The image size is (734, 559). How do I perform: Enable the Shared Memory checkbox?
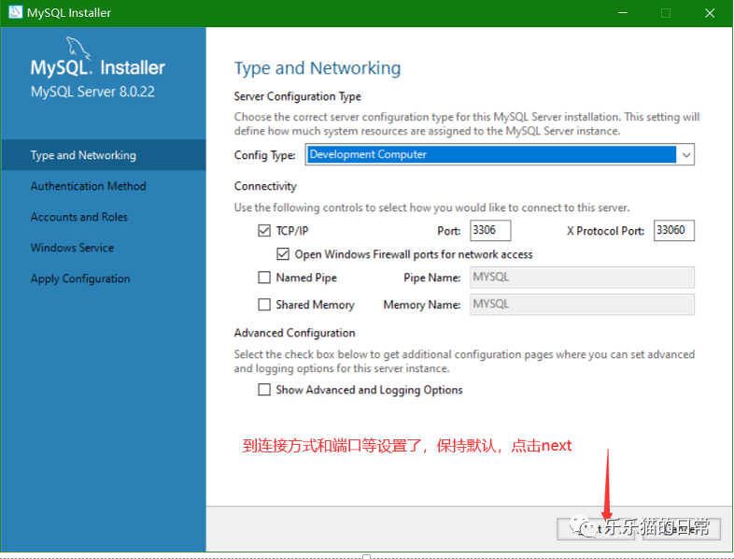tap(264, 305)
